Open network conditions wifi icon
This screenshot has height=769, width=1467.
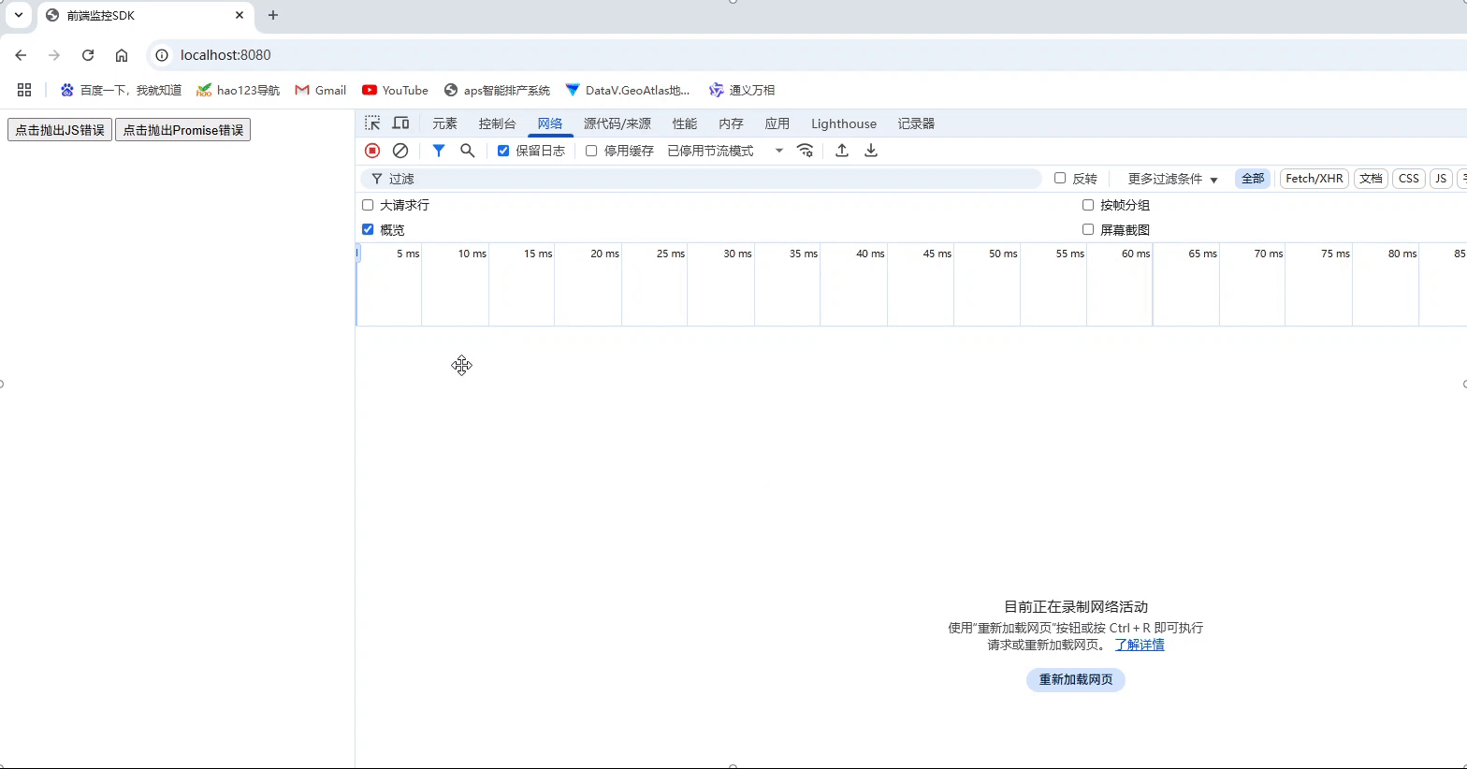click(x=806, y=151)
